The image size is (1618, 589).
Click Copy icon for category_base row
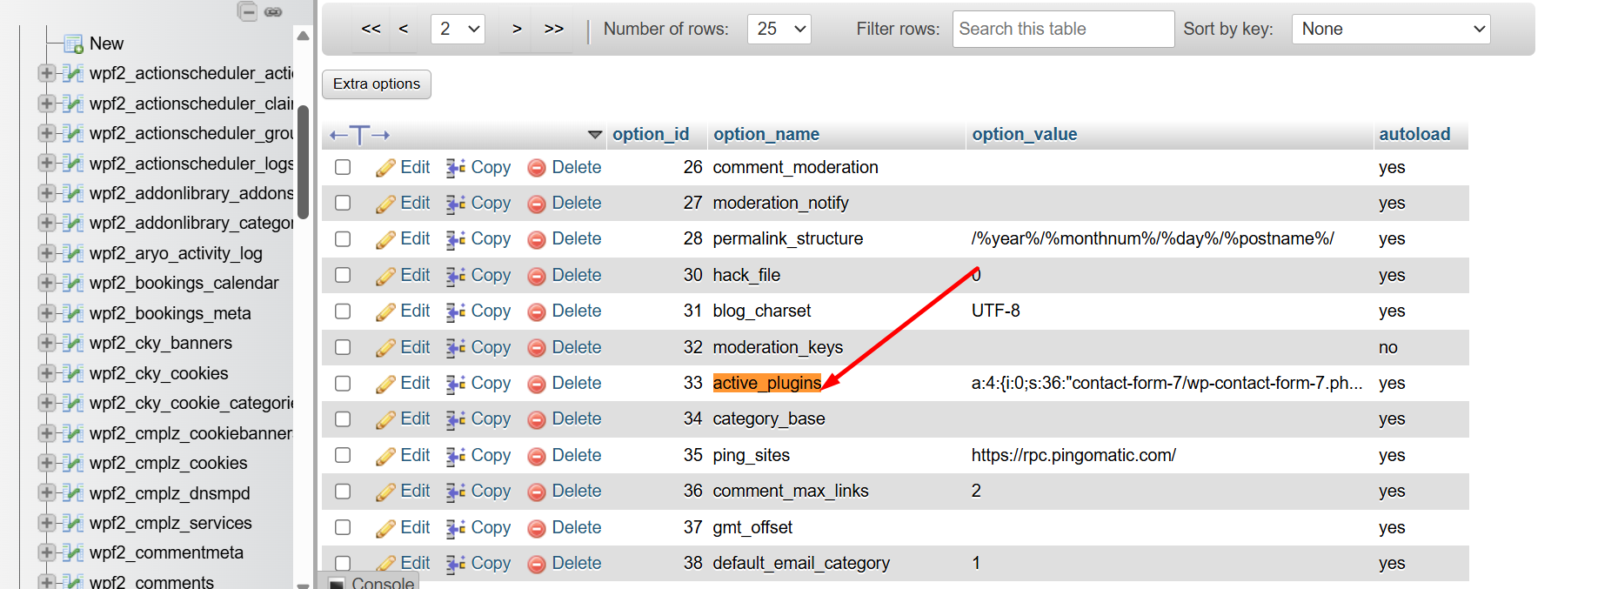(456, 419)
